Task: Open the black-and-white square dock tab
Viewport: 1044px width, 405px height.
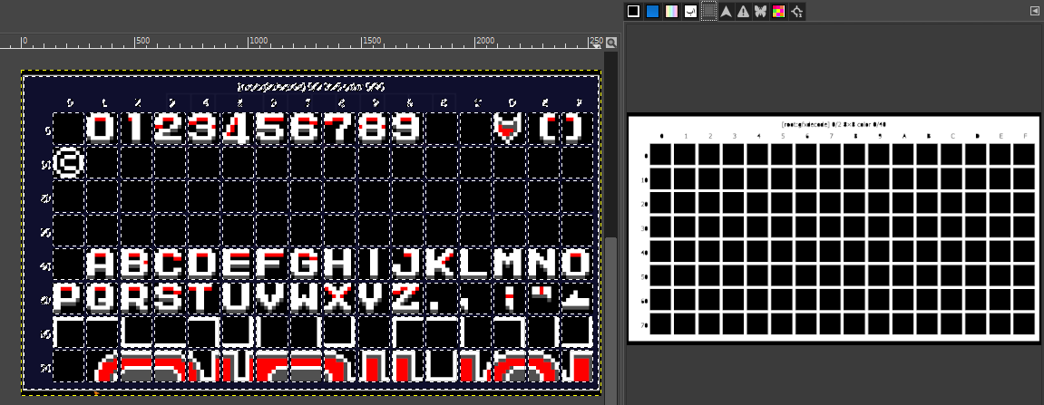Action: coord(633,11)
